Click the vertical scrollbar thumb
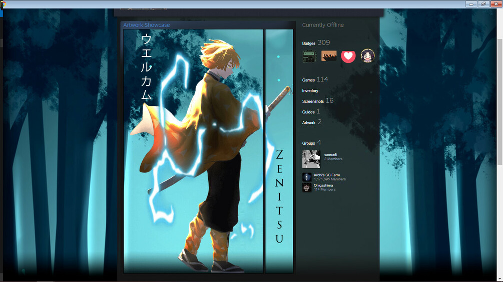Viewport: 503px width, 282px height. click(x=500, y=102)
